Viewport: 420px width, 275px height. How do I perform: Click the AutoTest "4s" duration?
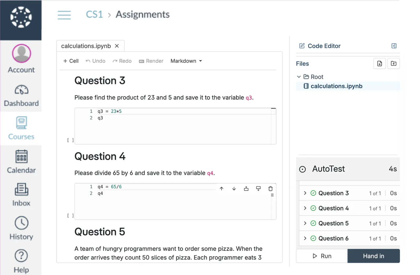coord(393,169)
